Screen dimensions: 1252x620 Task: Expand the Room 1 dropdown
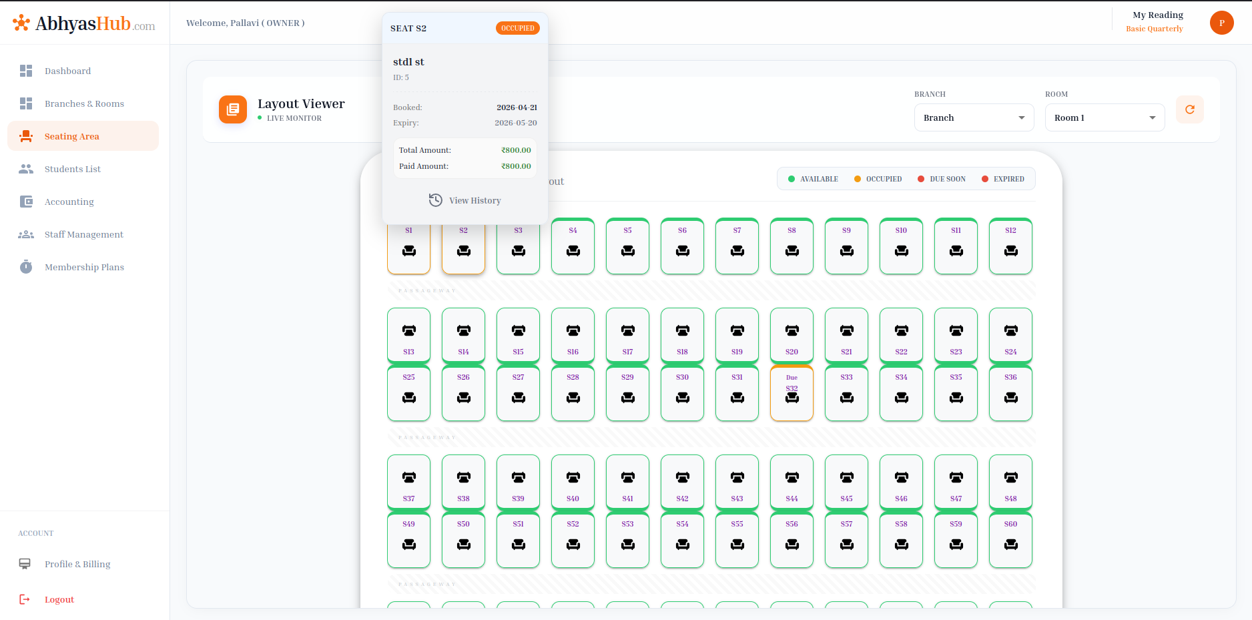coord(1105,117)
